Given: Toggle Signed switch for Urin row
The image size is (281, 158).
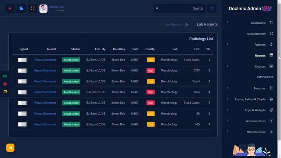Looking at the screenshot, I should tap(22, 92).
